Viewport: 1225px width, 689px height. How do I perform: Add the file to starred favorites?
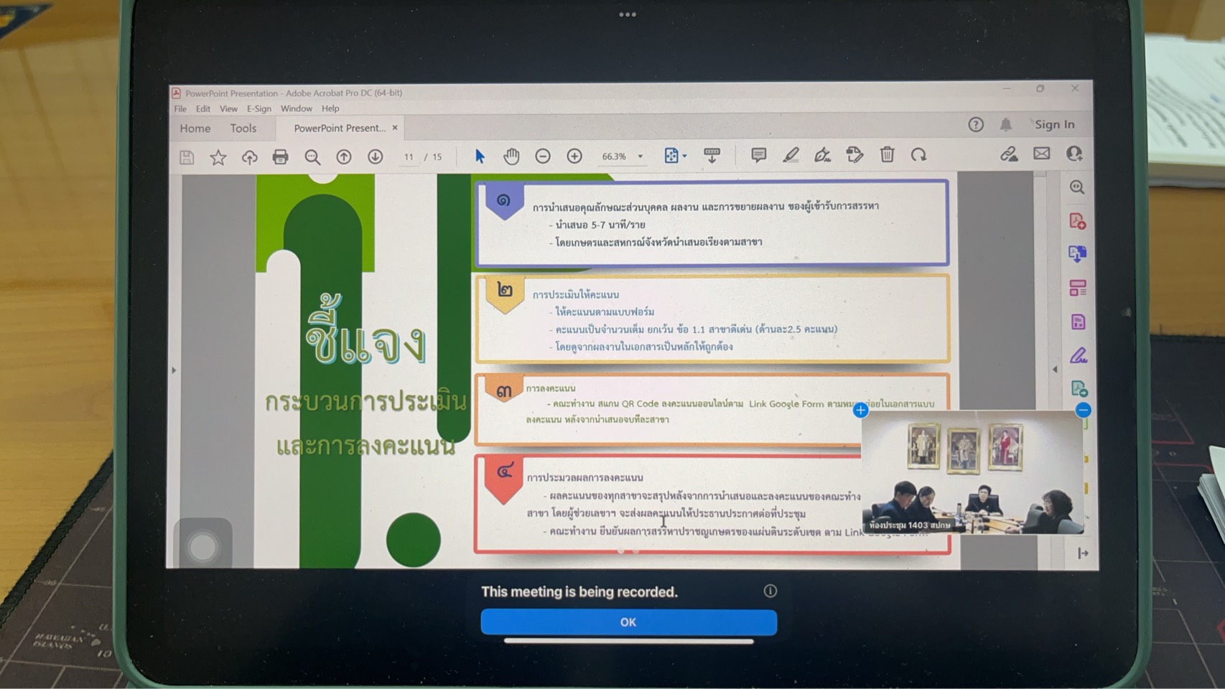tap(218, 157)
